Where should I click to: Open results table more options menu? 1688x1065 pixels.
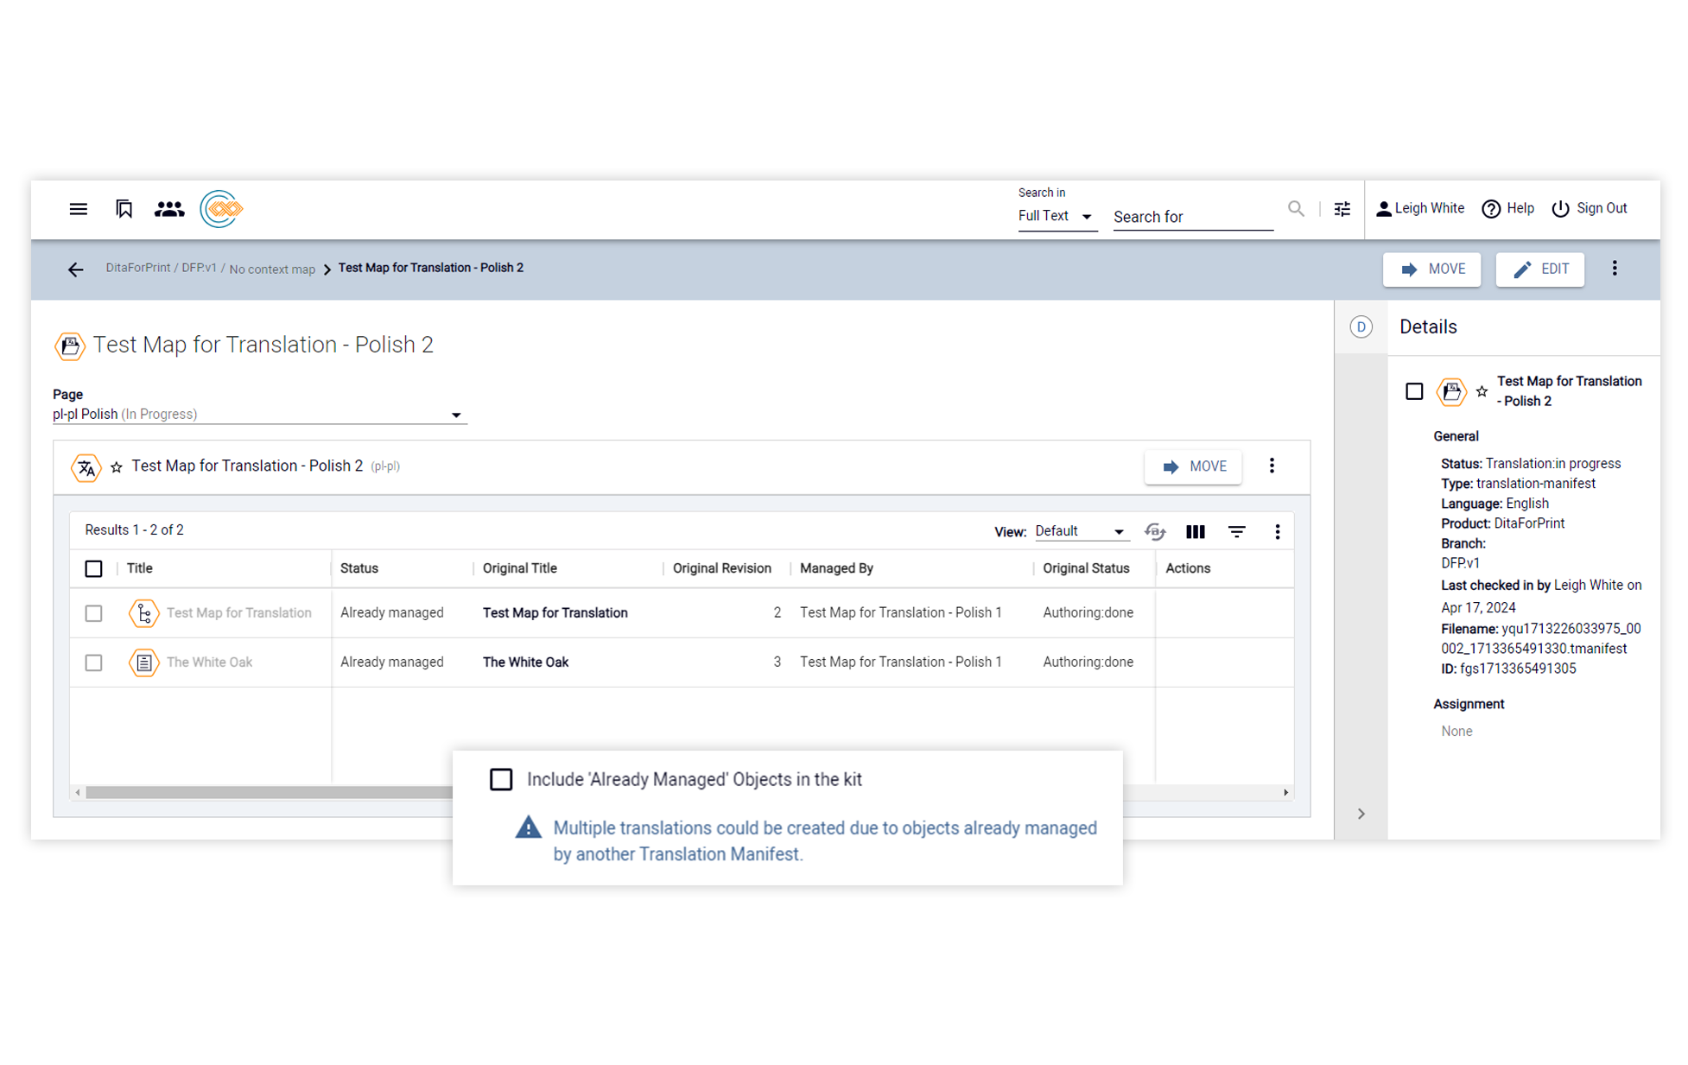(x=1277, y=532)
